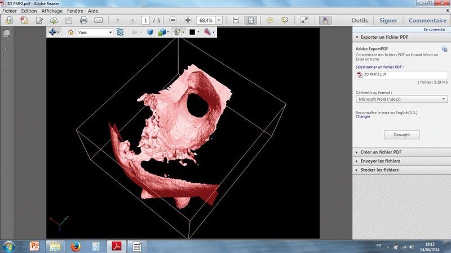Screen dimensions: 451x253
Task: Open the zoom percentage dropdown
Action: [219, 20]
